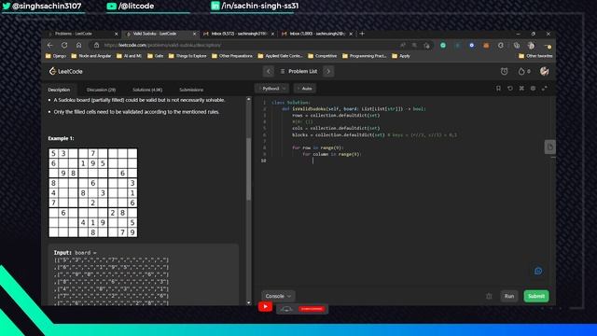Click the 'Example 1:' heading
Viewport: 597px width, 336px height.
pyautogui.click(x=61, y=138)
